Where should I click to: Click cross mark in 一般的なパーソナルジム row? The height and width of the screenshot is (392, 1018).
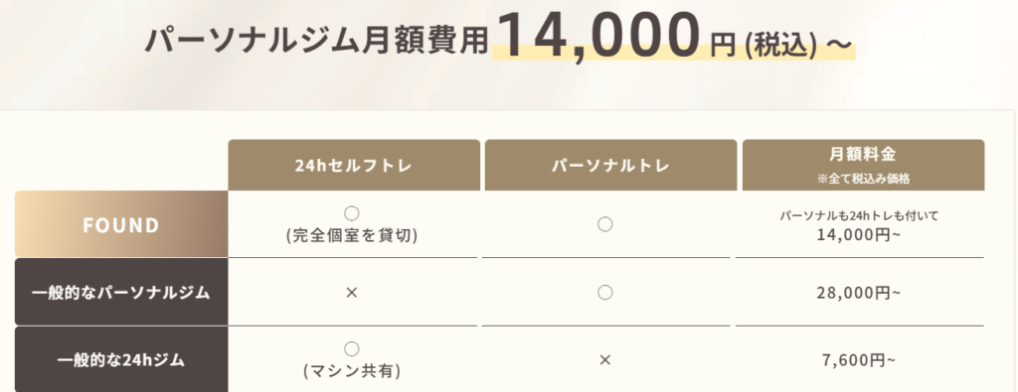(x=352, y=293)
